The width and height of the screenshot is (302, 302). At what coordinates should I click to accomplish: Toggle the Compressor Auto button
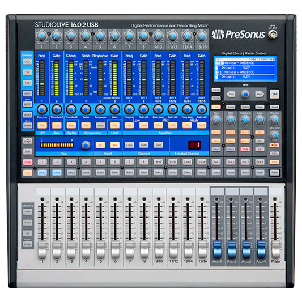tap(100, 125)
